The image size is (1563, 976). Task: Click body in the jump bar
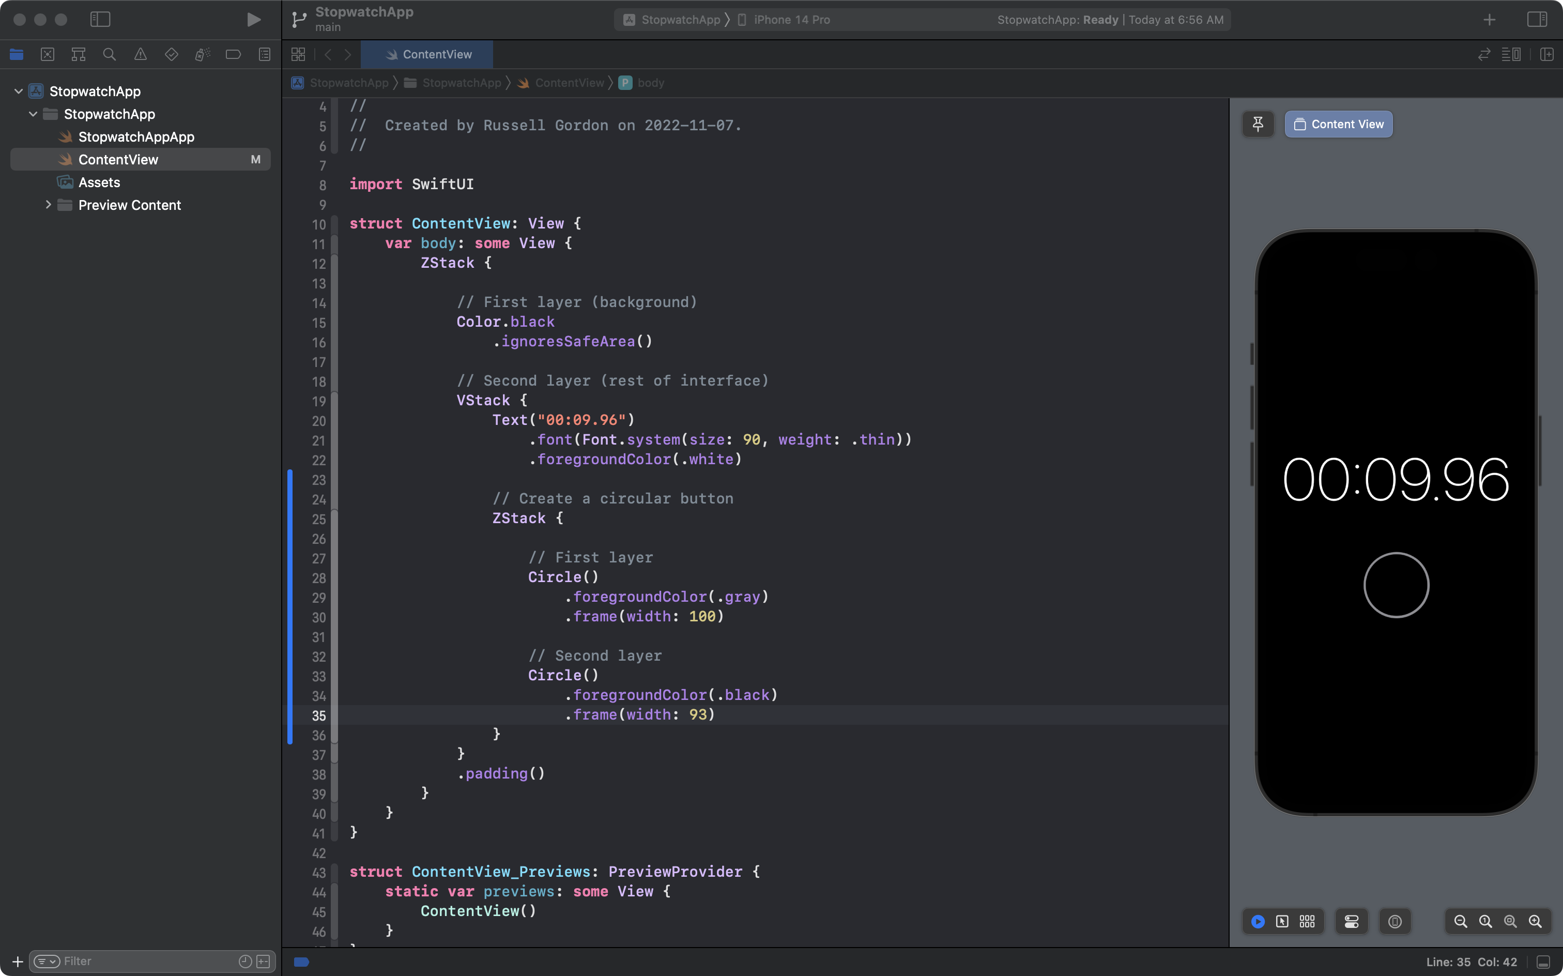click(x=650, y=83)
